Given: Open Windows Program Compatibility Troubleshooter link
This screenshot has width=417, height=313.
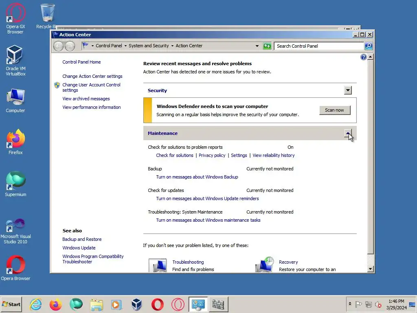Looking at the screenshot, I should coord(93,259).
